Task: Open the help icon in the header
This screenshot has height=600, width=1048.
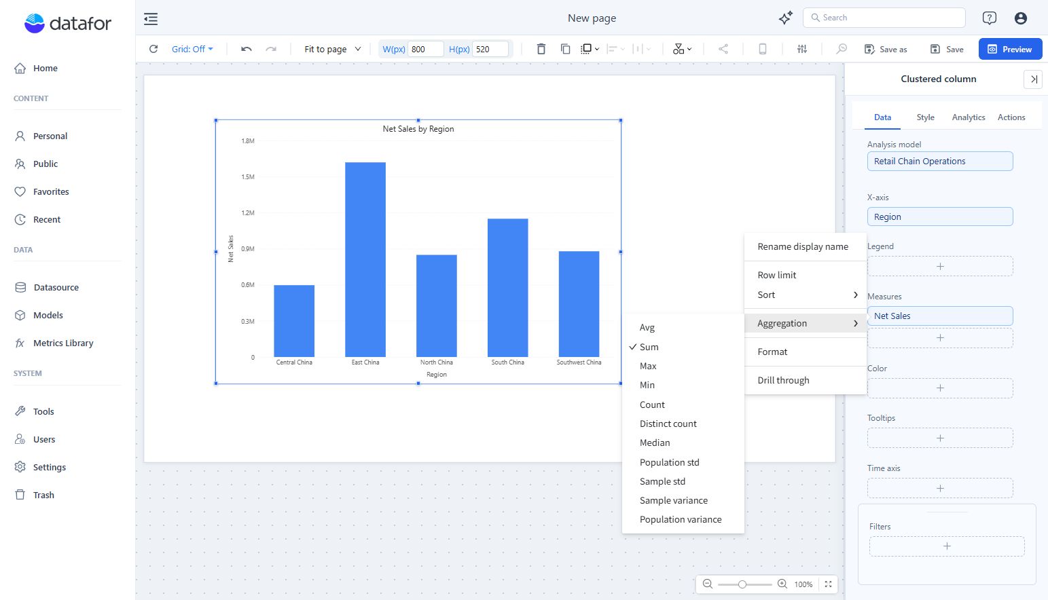Action: pos(990,18)
